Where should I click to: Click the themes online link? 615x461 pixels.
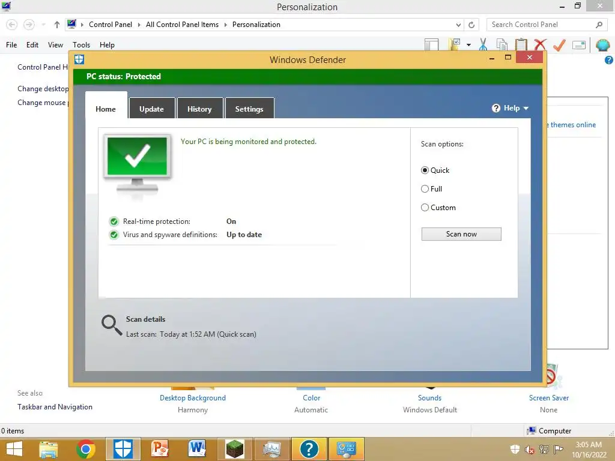[x=573, y=125]
